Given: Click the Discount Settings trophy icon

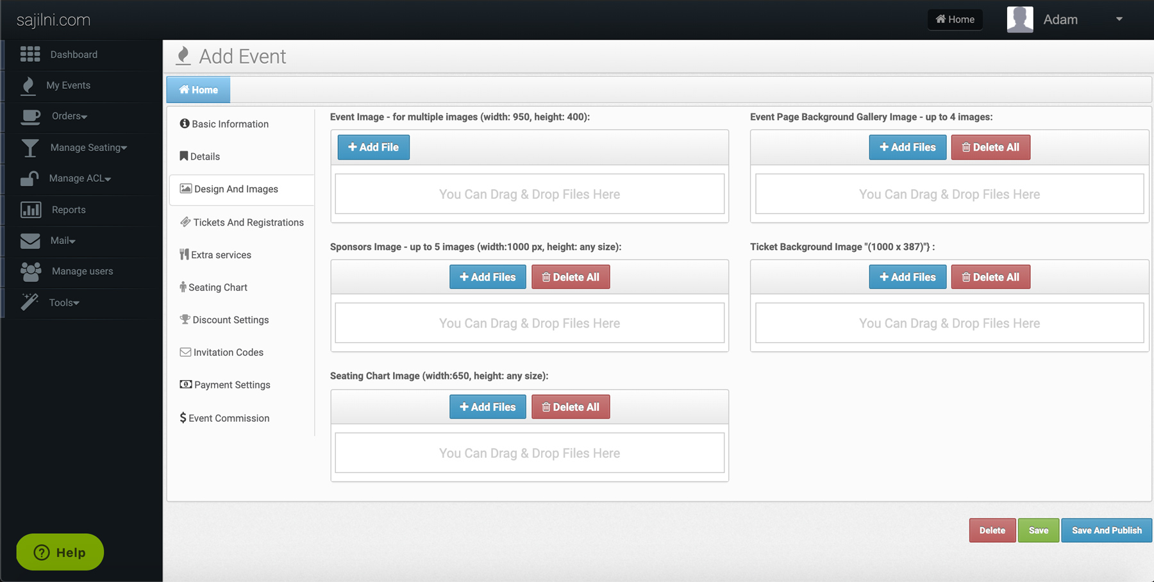Looking at the screenshot, I should point(185,319).
